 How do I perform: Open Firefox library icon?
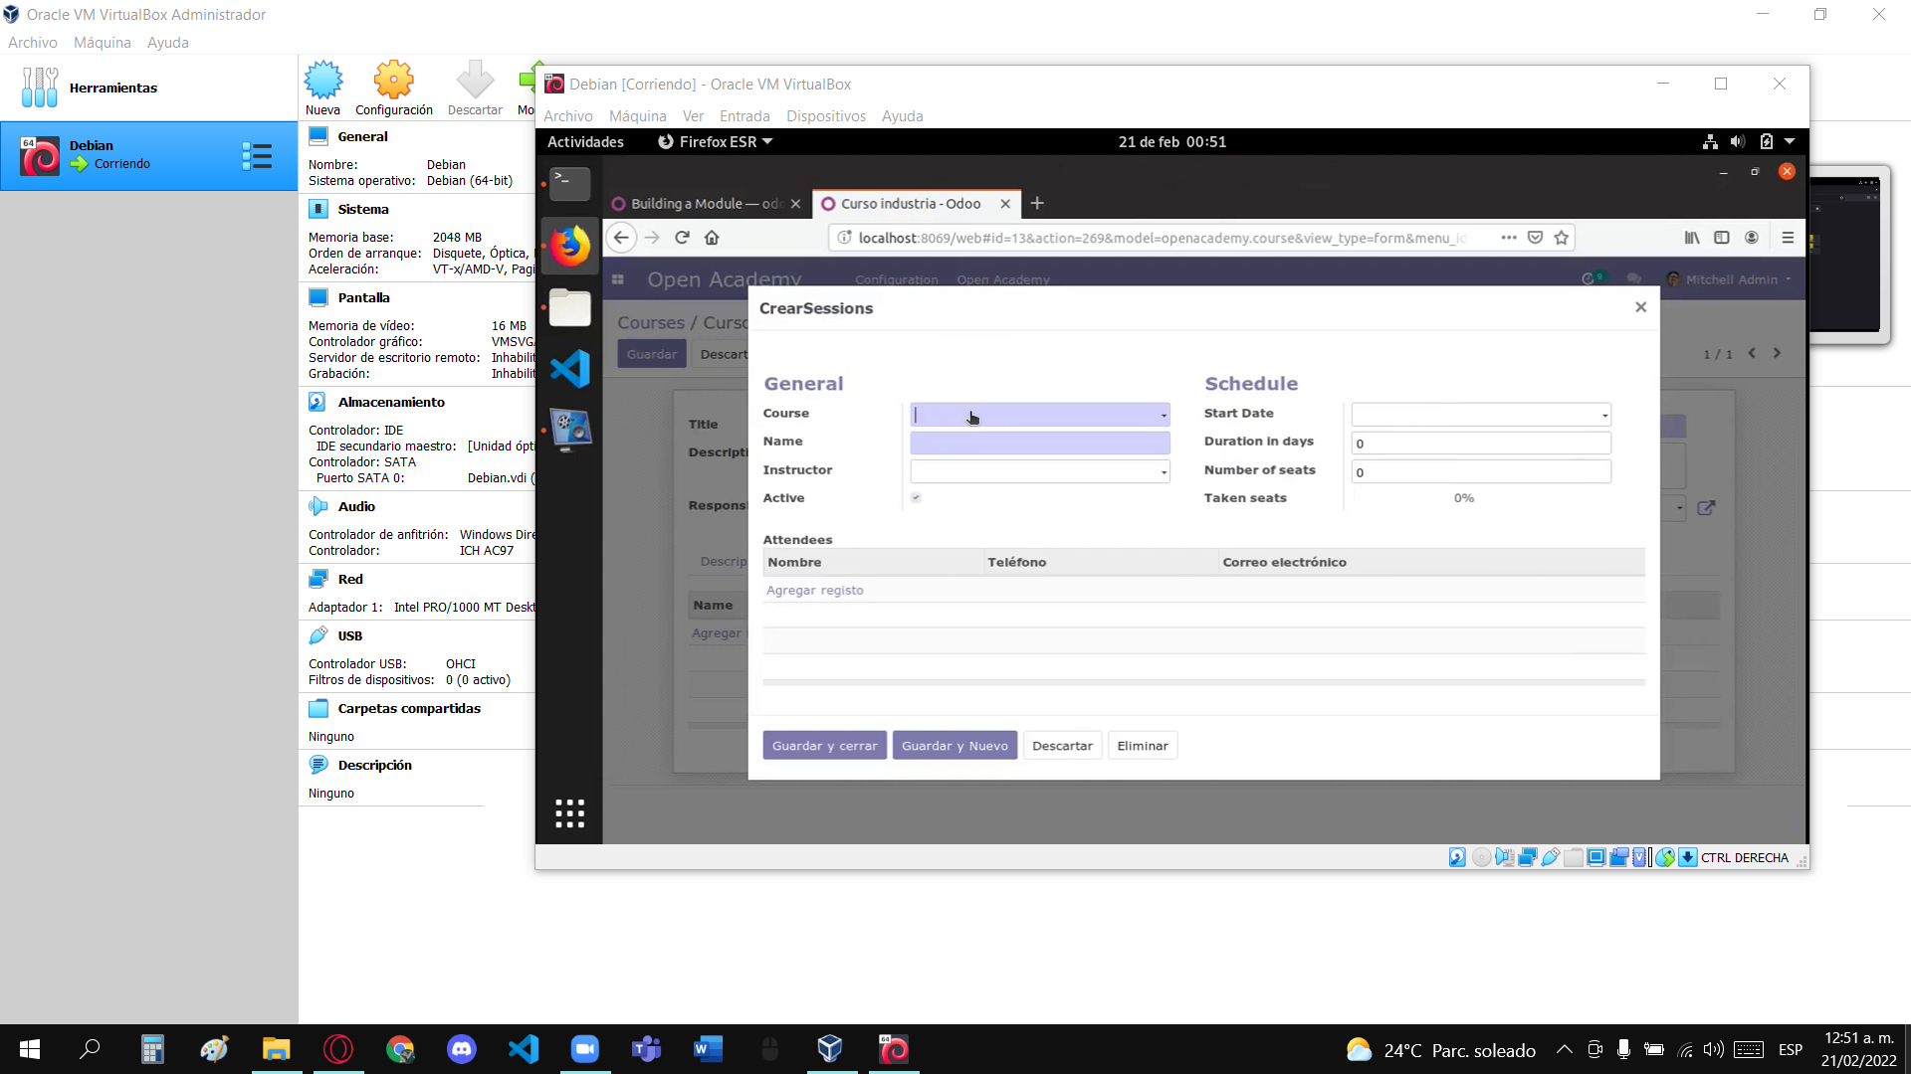pos(1692,238)
